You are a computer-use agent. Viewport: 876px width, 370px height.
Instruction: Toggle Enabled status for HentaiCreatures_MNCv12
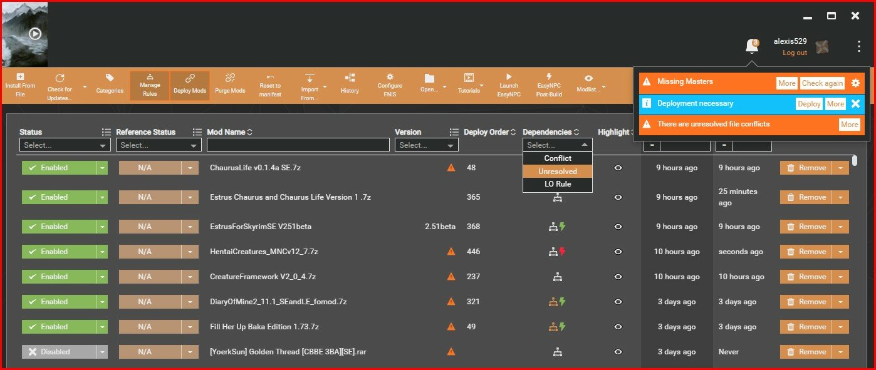coord(59,252)
